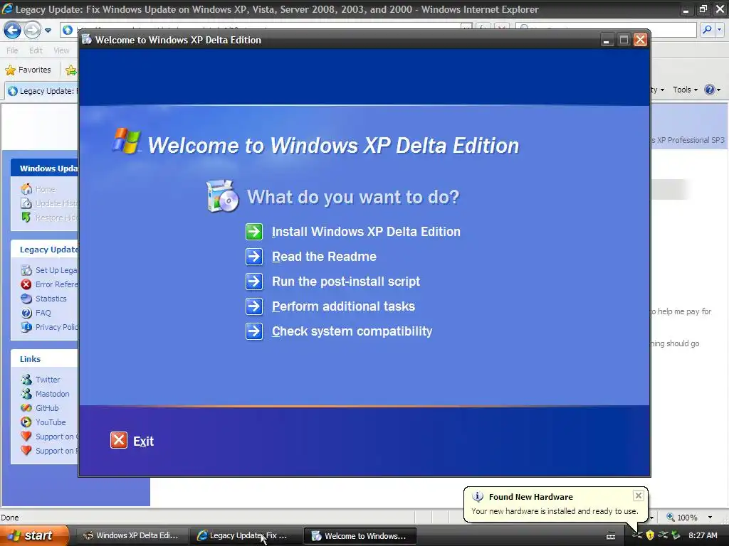Open Check system compatibility
The width and height of the screenshot is (729, 546).
pyautogui.click(x=352, y=331)
